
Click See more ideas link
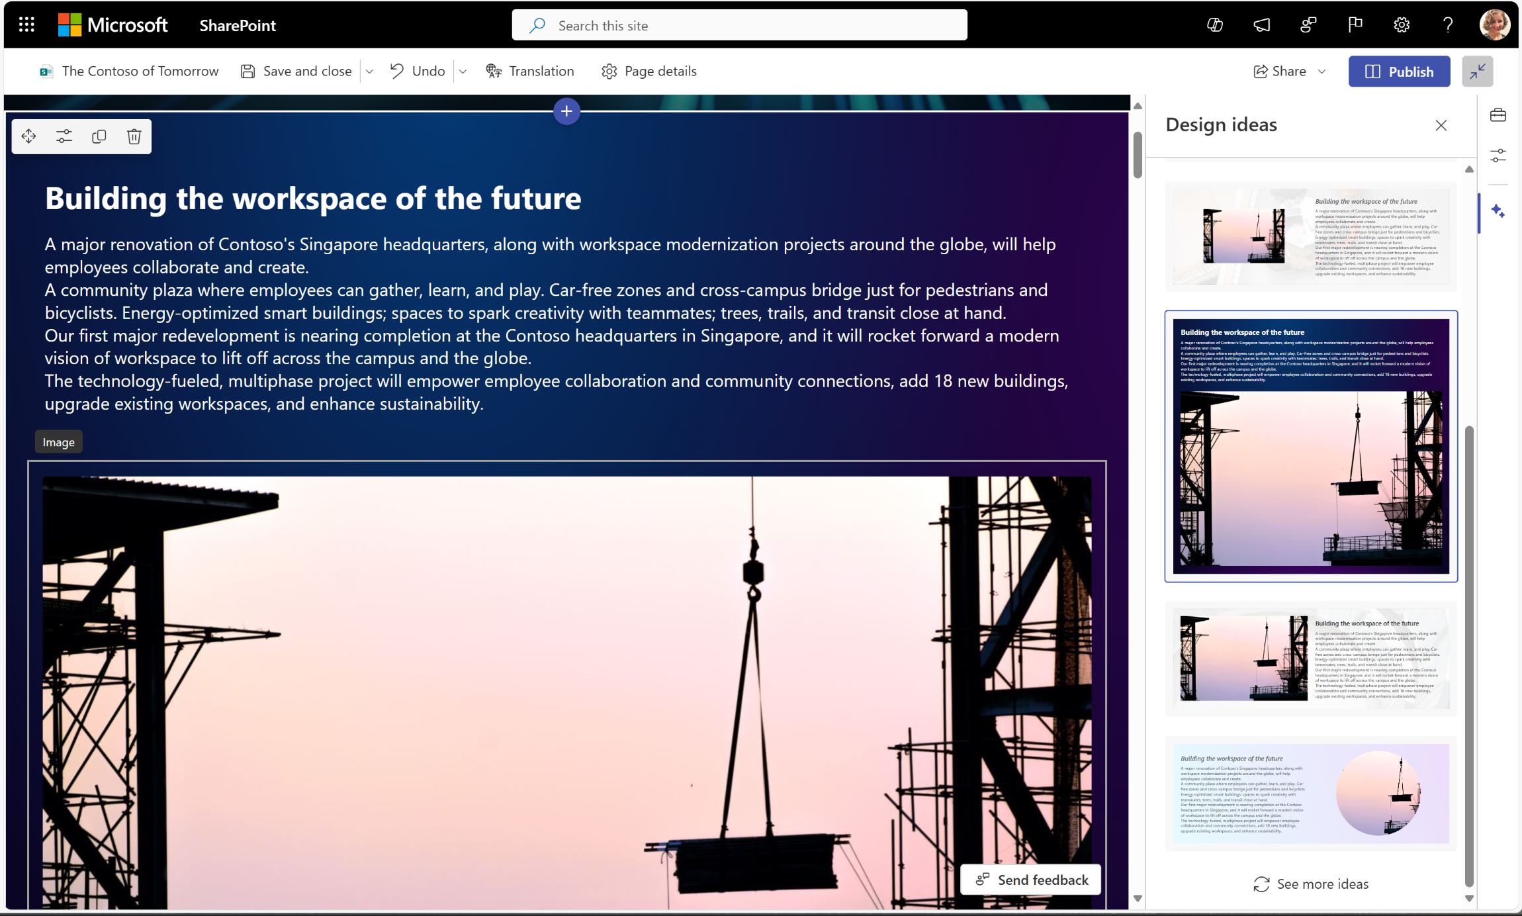(1312, 884)
